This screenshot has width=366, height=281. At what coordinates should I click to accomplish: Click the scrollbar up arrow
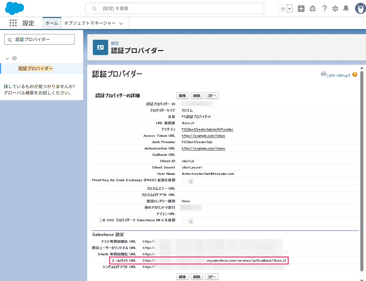(362, 68)
